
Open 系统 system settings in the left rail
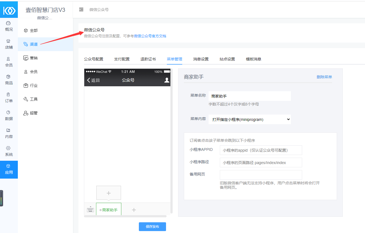pos(9,151)
